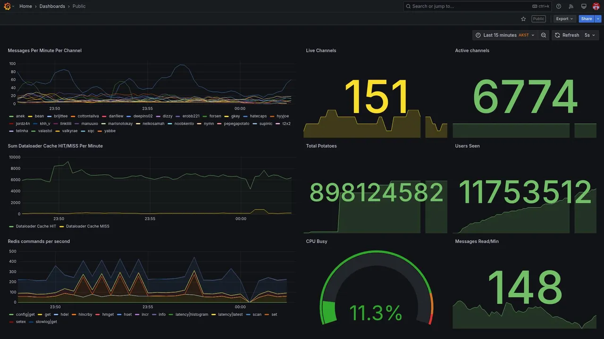Expand the Grafana logo menu arrow
Viewport: 604px width, 339px height.
(13, 6)
